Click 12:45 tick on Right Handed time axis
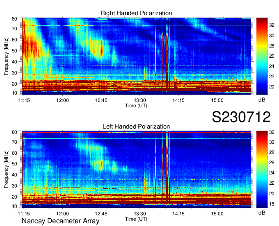279x226 pixels. [x=101, y=100]
